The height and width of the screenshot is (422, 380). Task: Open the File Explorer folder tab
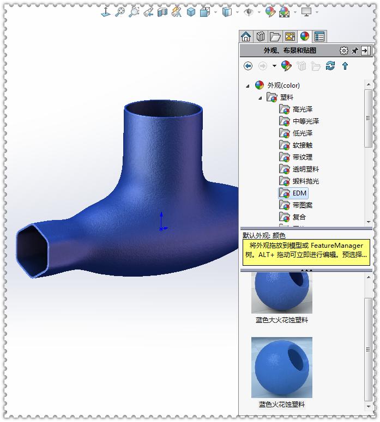pyautogui.click(x=275, y=36)
